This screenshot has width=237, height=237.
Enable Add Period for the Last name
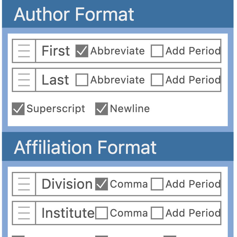click(157, 80)
